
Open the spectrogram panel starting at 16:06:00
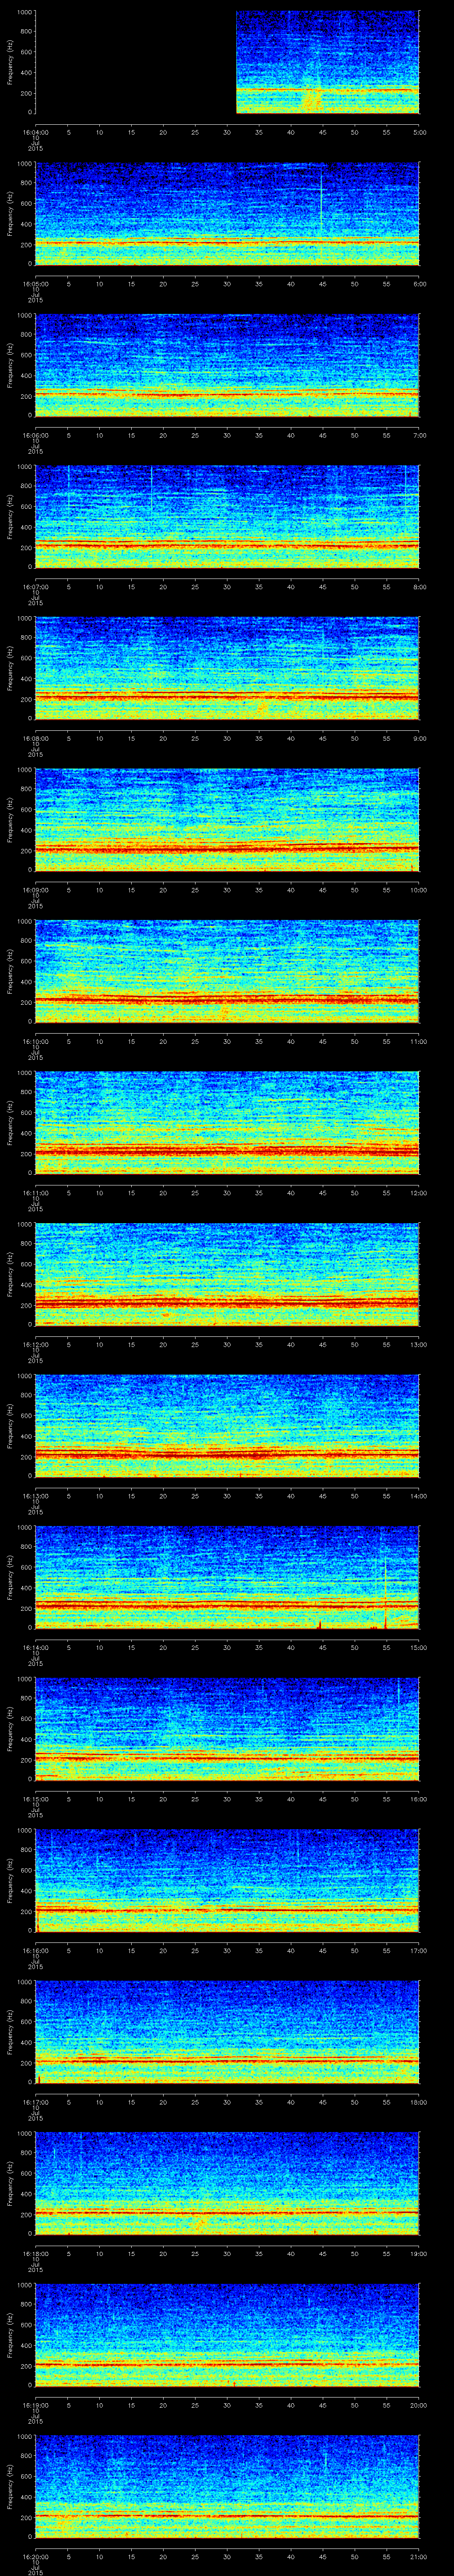[x=227, y=366]
